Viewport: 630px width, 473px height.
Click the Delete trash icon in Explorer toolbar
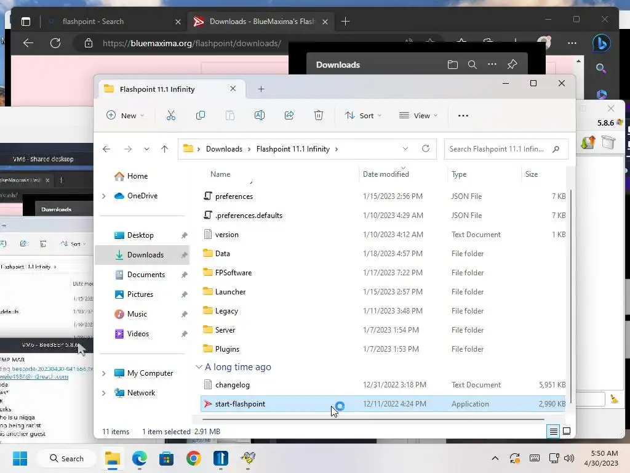(x=319, y=115)
